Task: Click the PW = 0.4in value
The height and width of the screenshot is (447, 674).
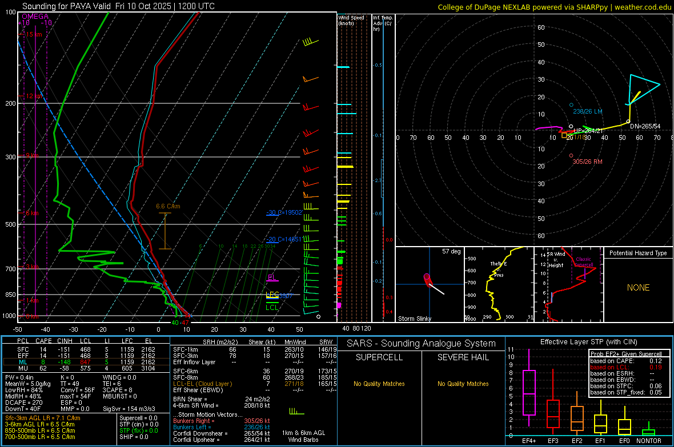Action: [19, 377]
